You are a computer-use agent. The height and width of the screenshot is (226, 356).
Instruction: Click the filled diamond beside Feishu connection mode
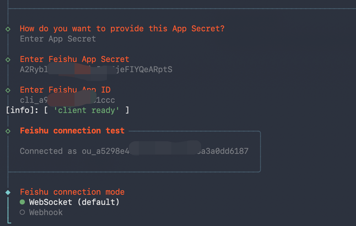pos(8,192)
